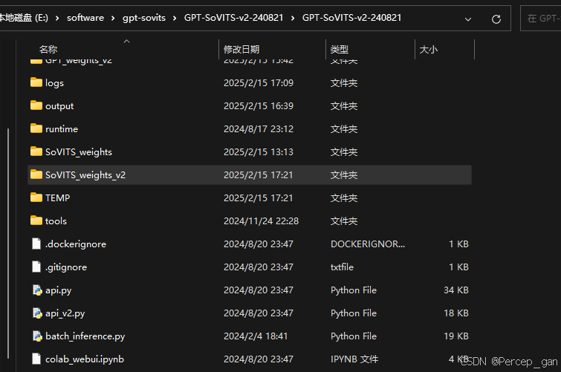The height and width of the screenshot is (372, 561).
Task: Click the output folder icon
Action: 36,105
